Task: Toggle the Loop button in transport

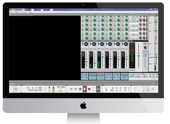Action: pyautogui.click(x=98, y=89)
